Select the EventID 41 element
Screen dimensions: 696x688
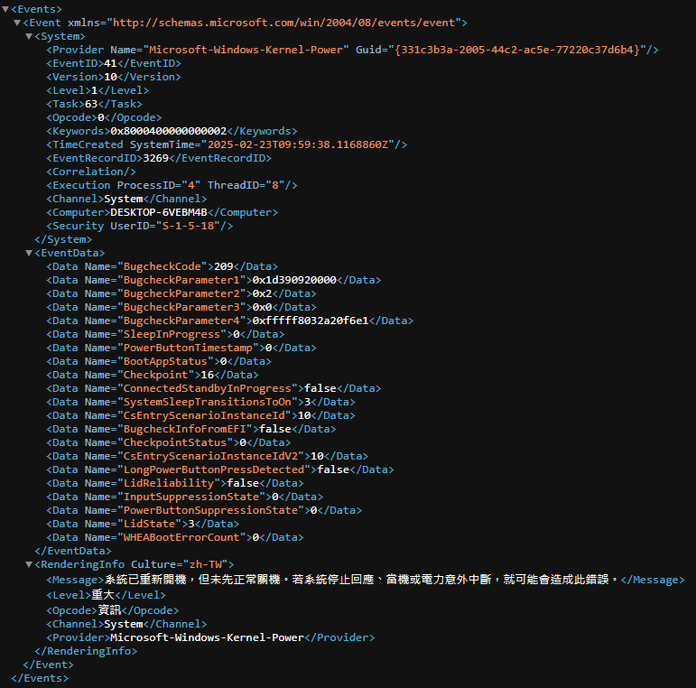click(114, 63)
